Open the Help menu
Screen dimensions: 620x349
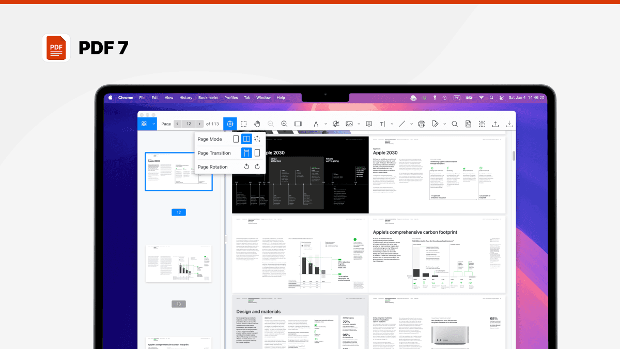[x=281, y=97]
